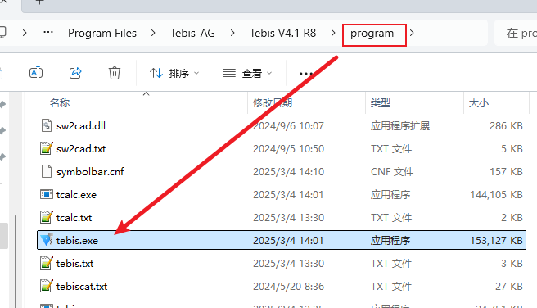
Task: Select the sw2cad.dll file icon
Action: pos(46,125)
